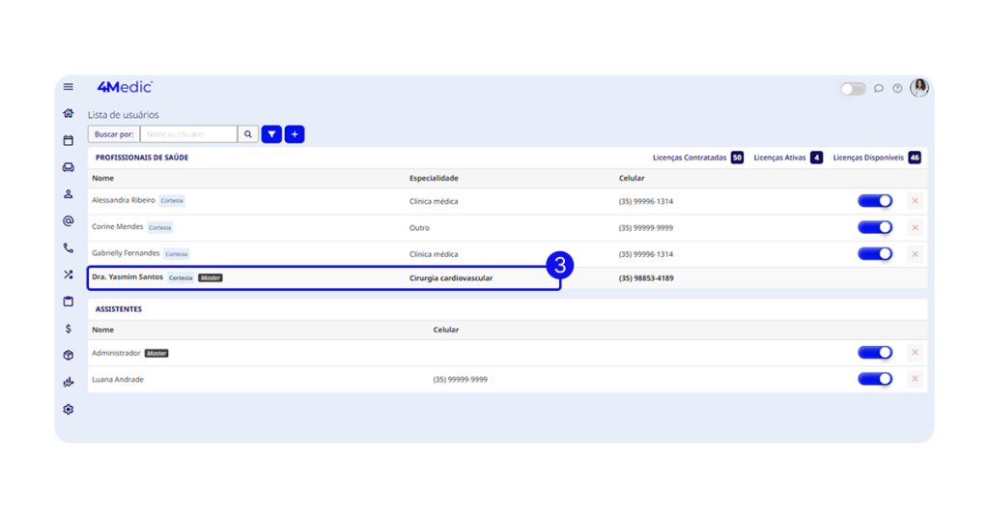Click the 'Nome ou Usuário' search field
This screenshot has width=989, height=519.
point(188,134)
